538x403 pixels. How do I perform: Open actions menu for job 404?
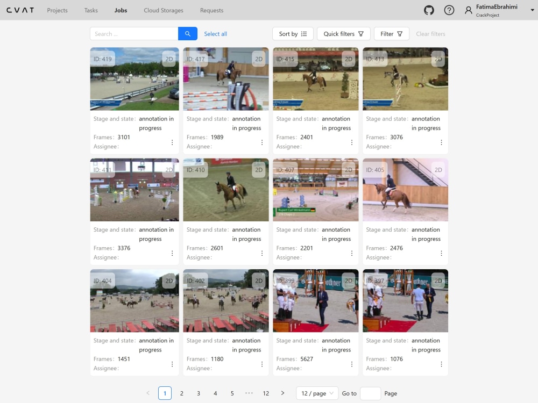coord(172,364)
